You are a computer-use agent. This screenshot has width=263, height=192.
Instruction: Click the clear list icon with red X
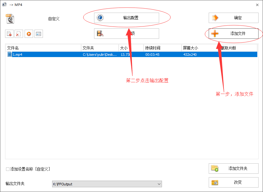[19, 34]
